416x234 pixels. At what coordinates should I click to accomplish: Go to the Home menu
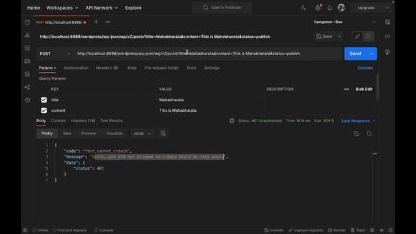click(33, 8)
